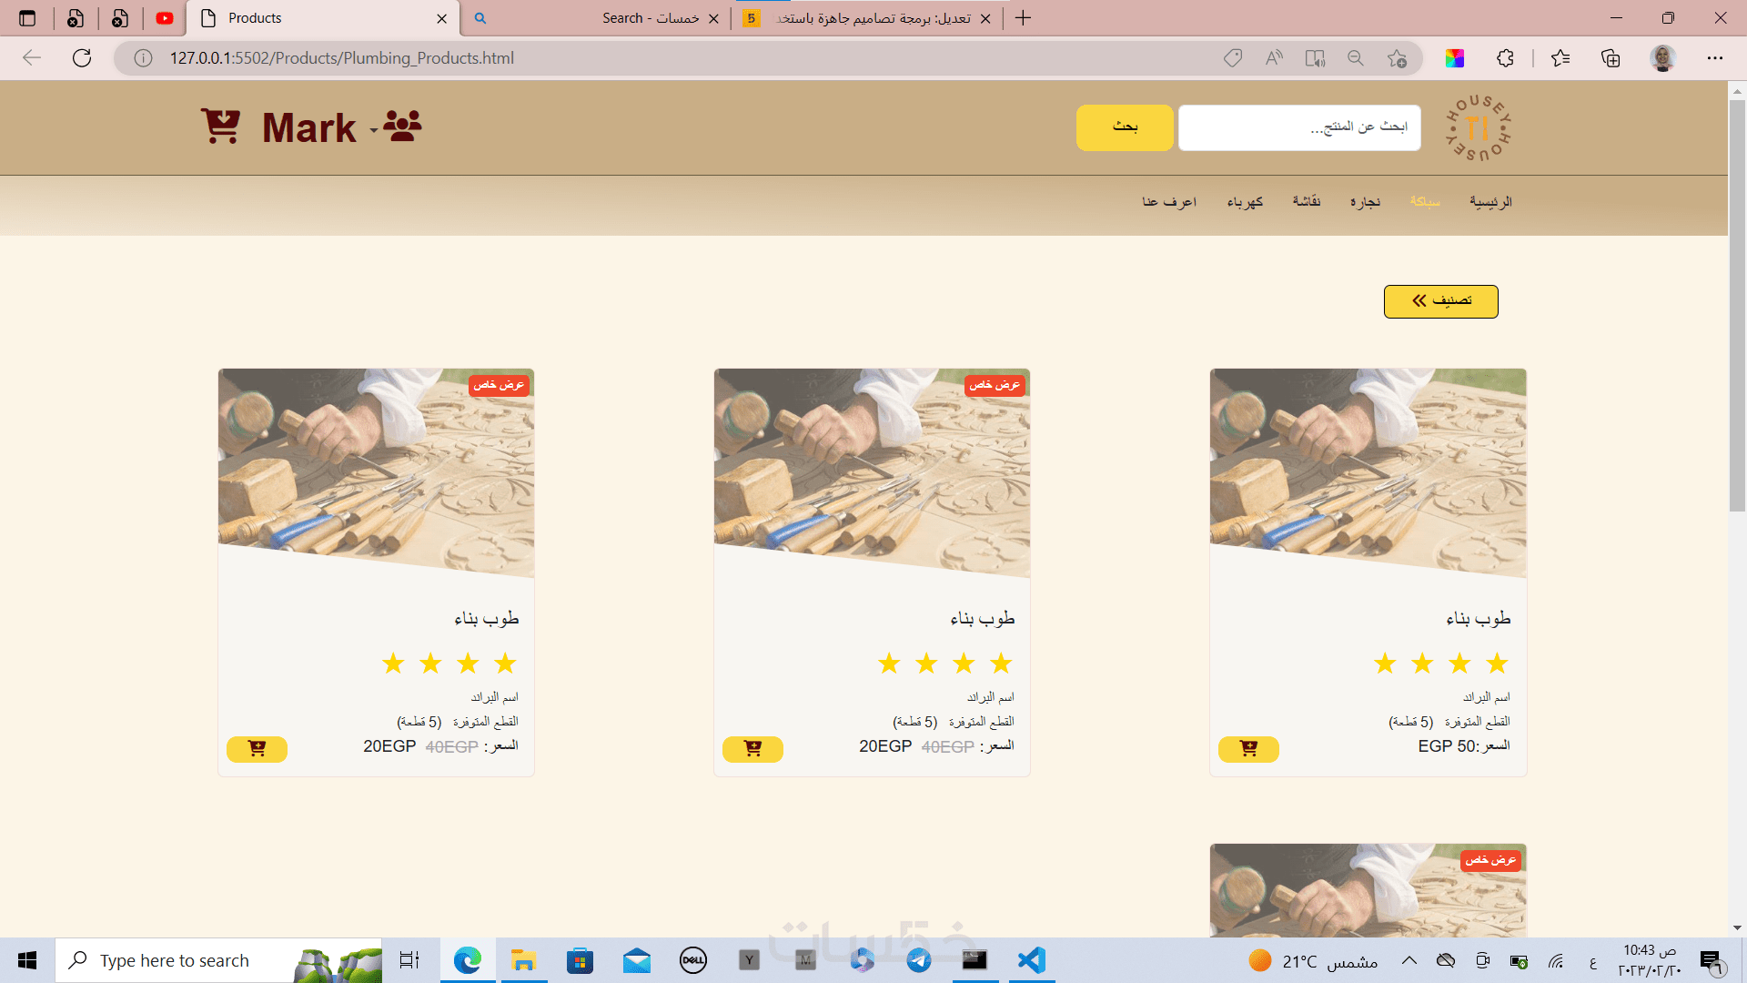Open the الرئيسية nav menu item

(x=1490, y=202)
